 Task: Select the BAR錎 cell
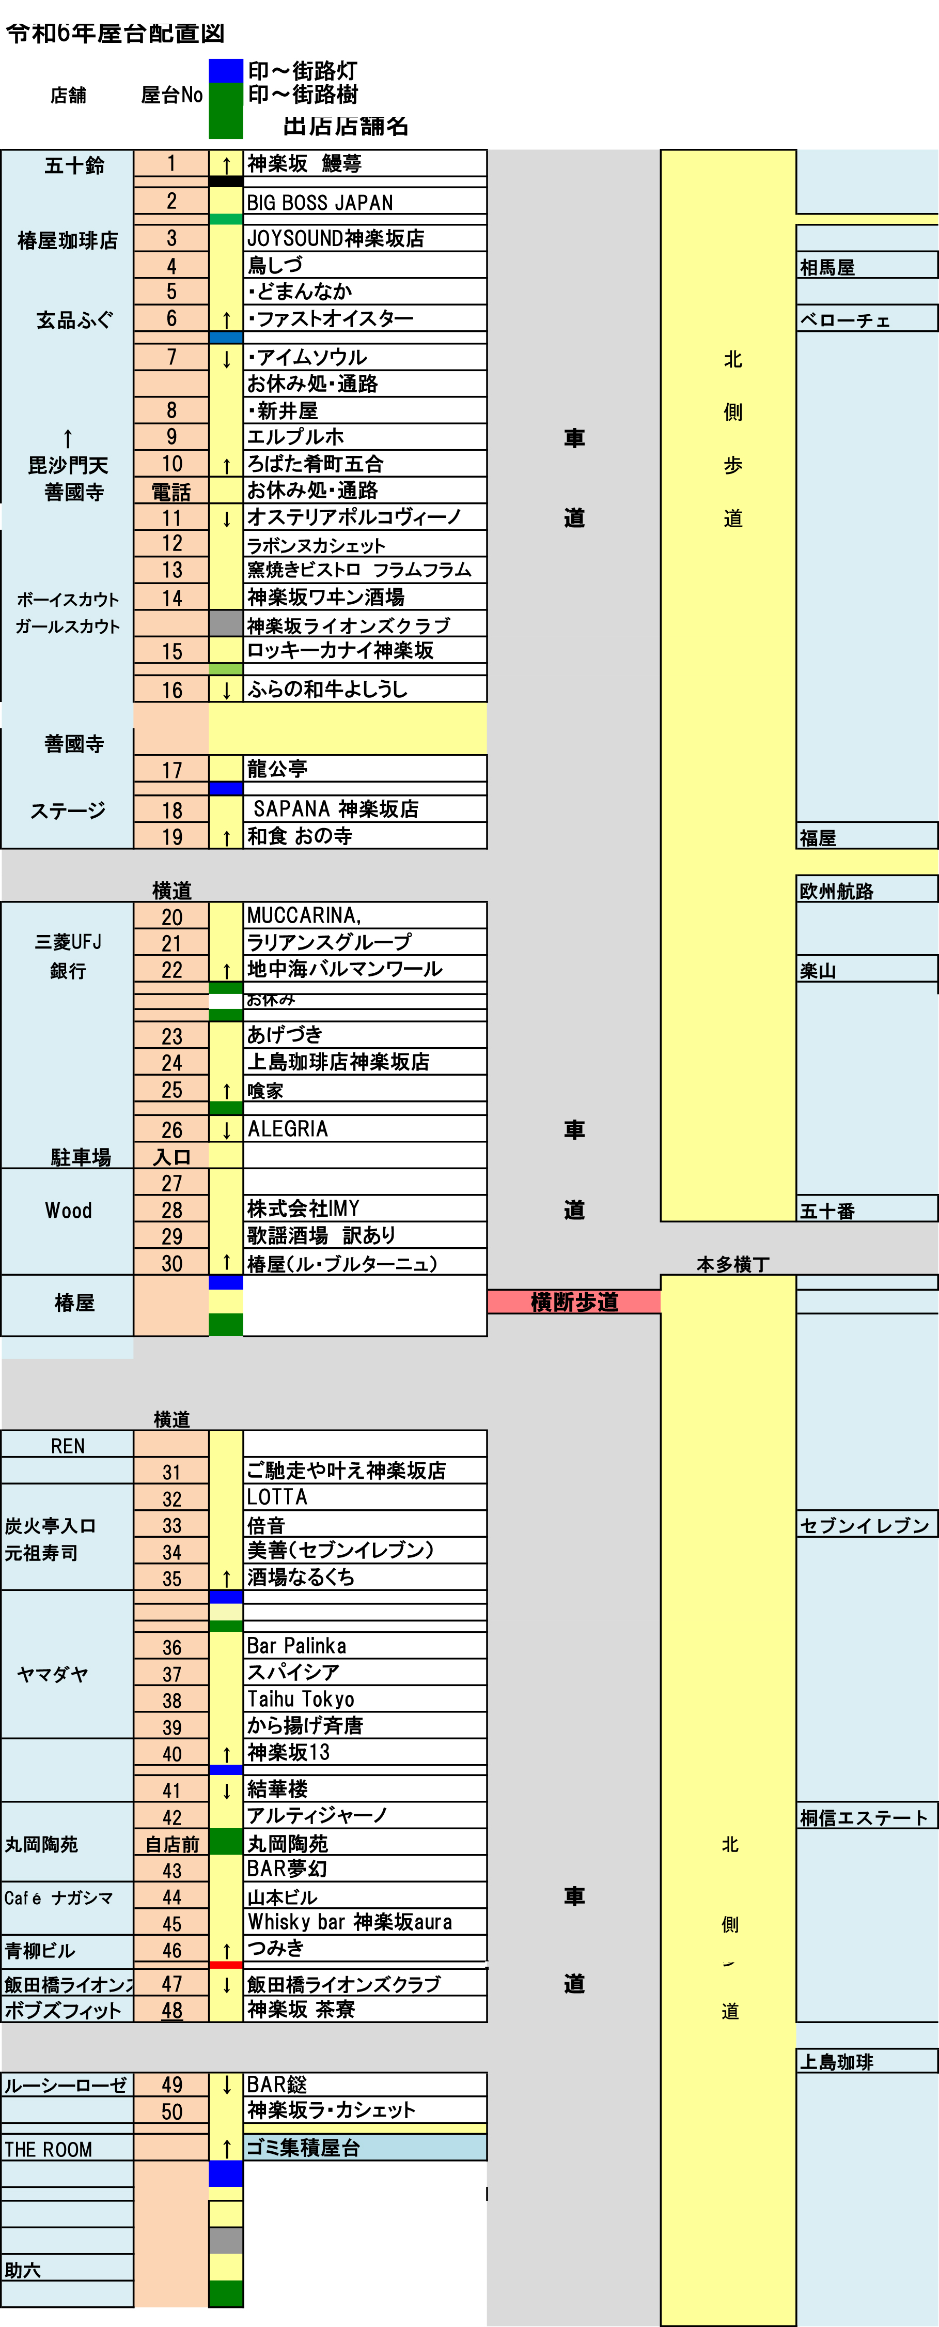coord(365,2084)
